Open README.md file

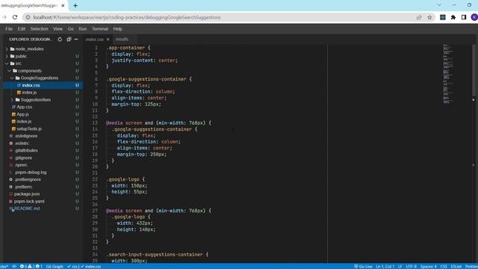[27, 208]
